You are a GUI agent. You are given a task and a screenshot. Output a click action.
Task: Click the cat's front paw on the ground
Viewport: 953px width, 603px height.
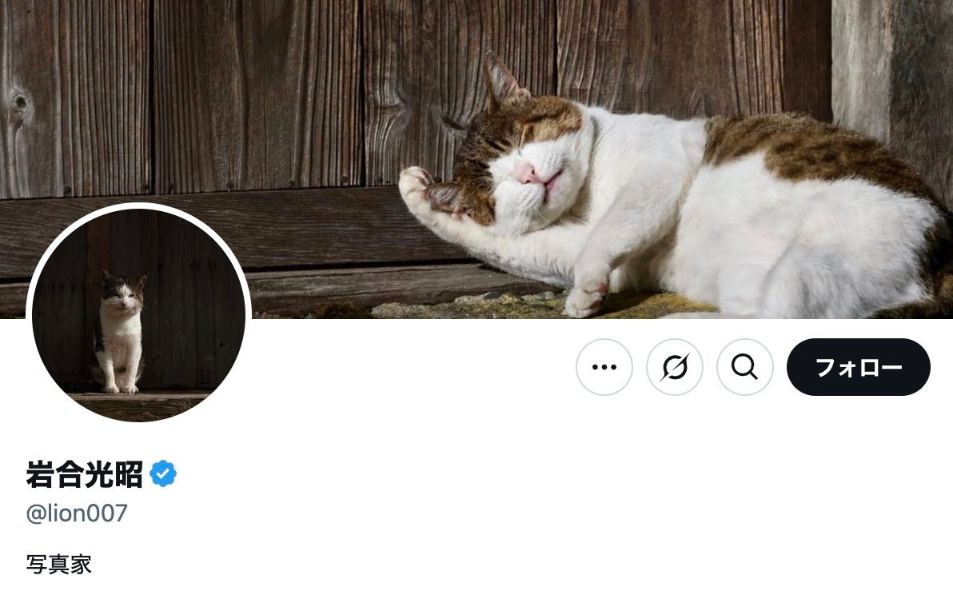coord(584,300)
